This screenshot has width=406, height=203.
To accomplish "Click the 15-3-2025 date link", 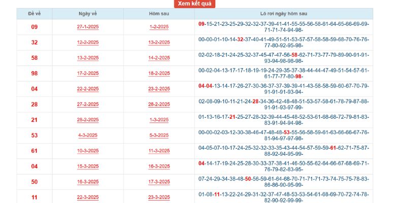I will point(88,166).
